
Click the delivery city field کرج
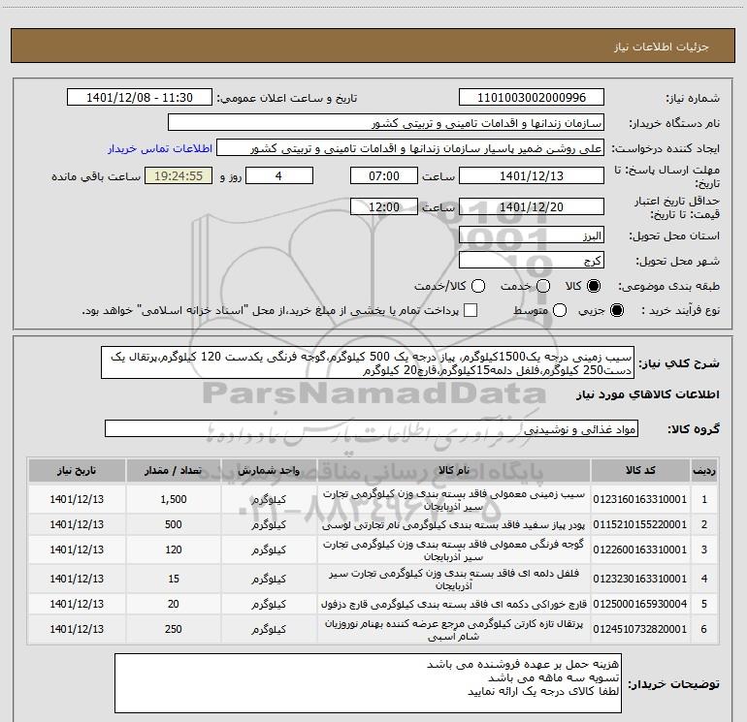point(532,261)
